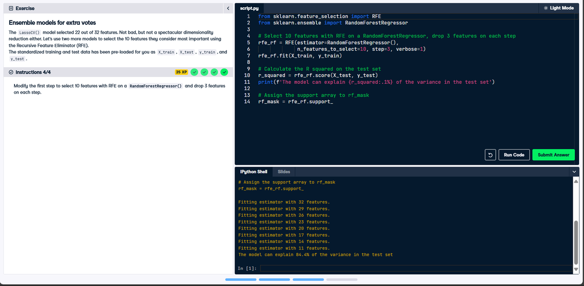Click the Exercise panel icon

[12, 8]
